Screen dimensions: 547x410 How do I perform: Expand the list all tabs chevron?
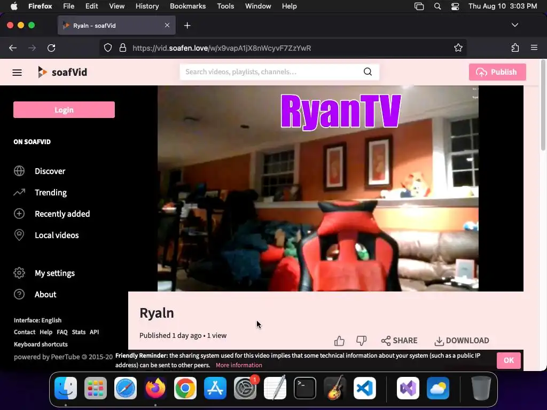[x=515, y=25]
